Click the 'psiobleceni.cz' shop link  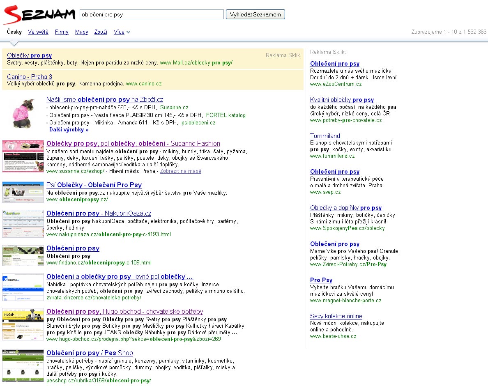click(198, 122)
